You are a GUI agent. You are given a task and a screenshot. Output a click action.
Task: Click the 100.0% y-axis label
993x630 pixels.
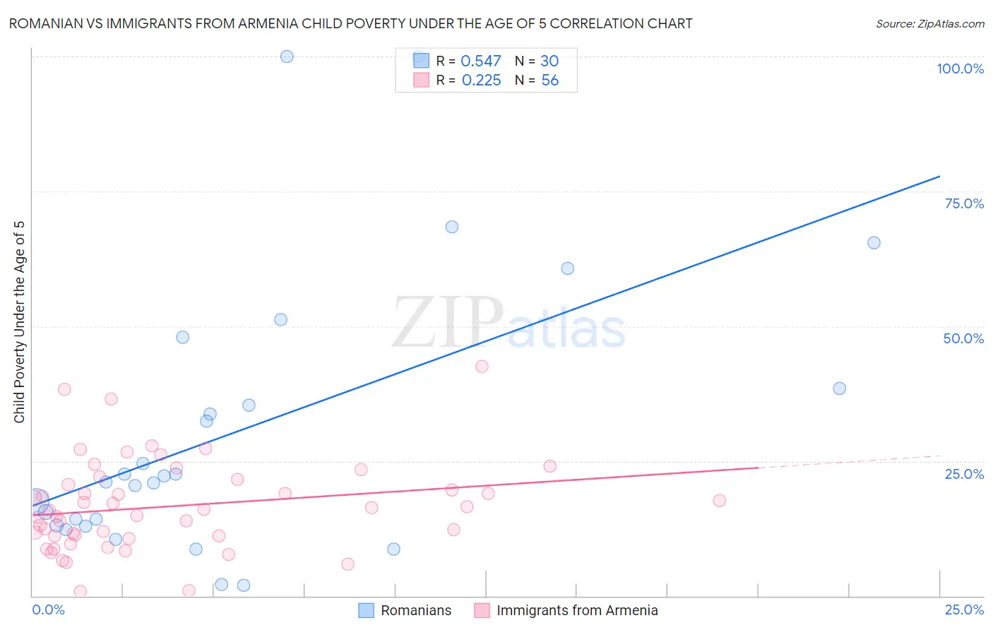point(960,69)
